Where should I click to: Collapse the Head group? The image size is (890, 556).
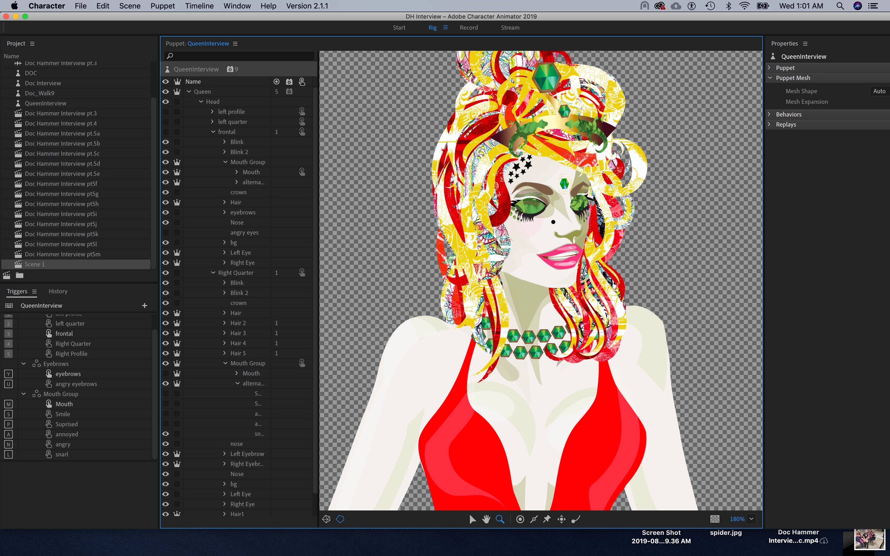tap(201, 101)
